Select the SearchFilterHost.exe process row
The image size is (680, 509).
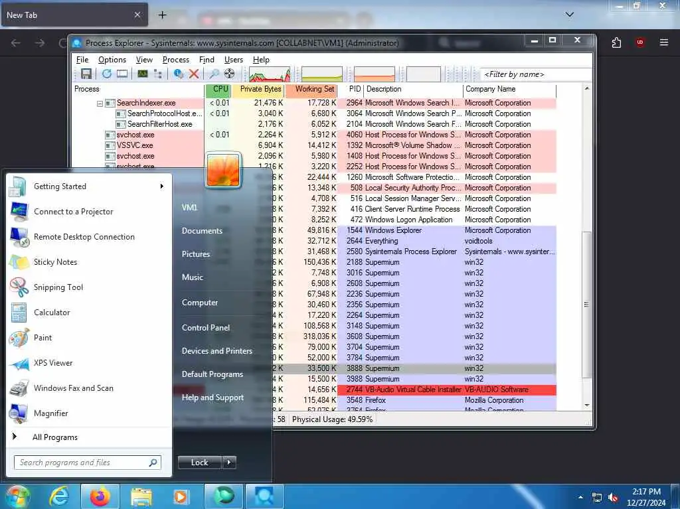(314, 124)
